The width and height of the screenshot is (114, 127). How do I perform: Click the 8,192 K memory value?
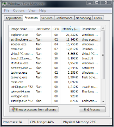click(73, 58)
